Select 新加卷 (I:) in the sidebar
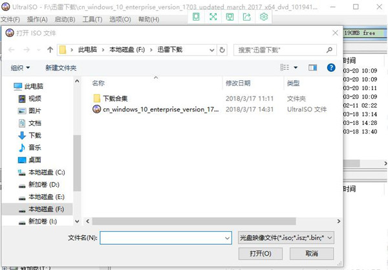388x270 pixels. tap(38, 221)
